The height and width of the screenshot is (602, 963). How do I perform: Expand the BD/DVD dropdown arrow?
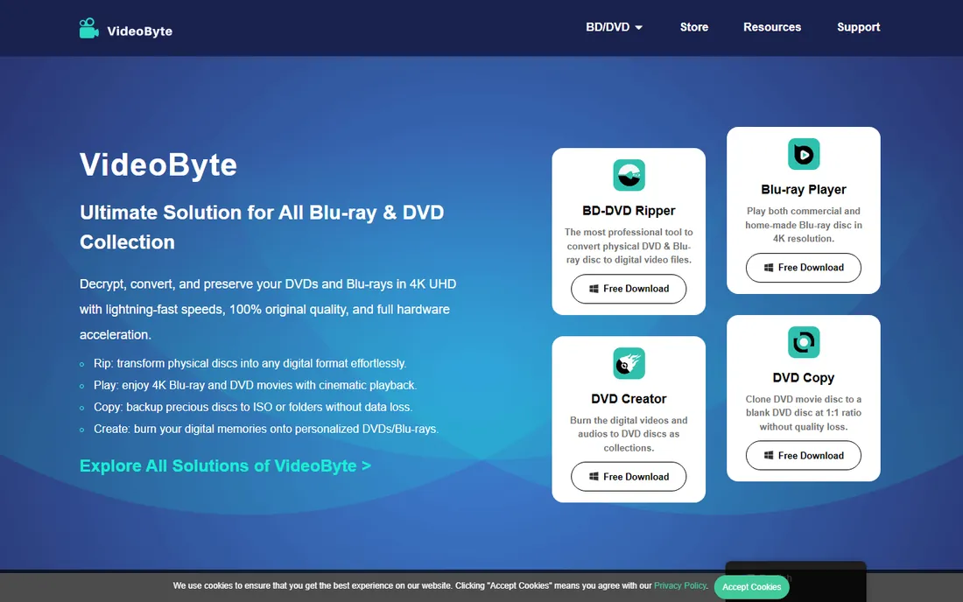pyautogui.click(x=639, y=28)
